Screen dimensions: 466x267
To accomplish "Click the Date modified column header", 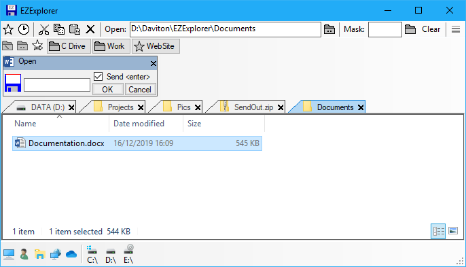I will point(139,124).
